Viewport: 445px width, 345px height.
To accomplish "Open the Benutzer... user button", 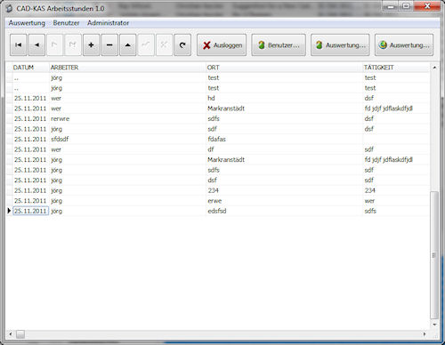I will pyautogui.click(x=279, y=45).
